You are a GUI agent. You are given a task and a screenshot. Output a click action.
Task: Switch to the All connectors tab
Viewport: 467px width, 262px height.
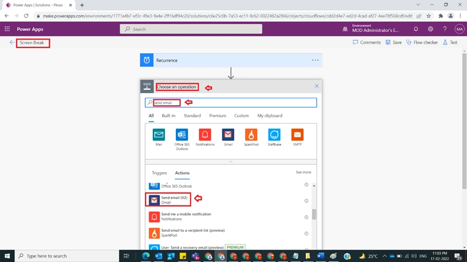click(151, 116)
